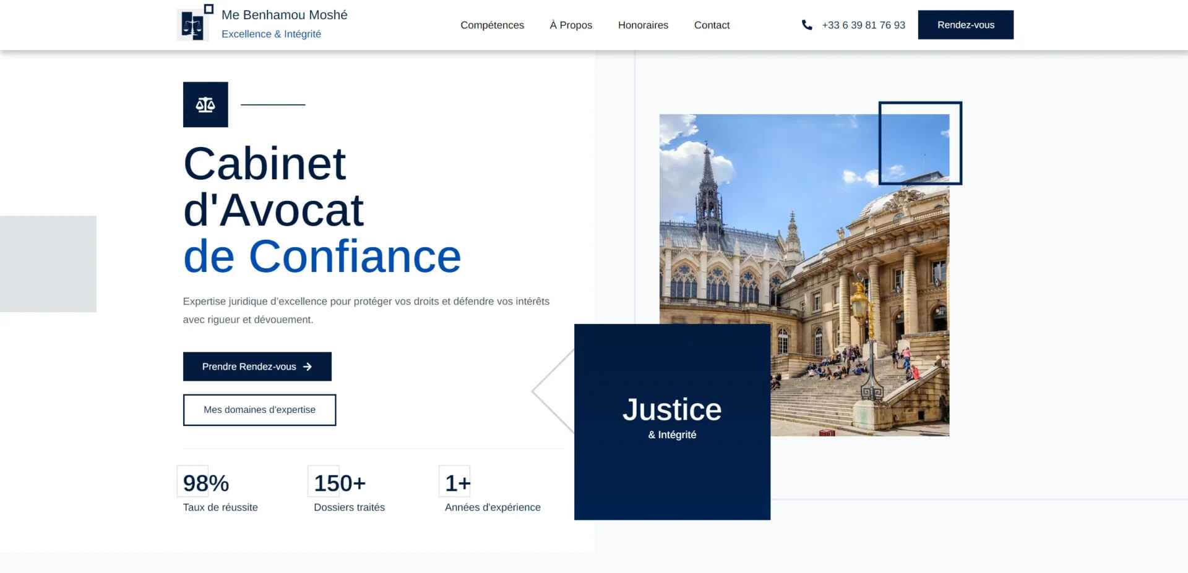Click the phone receiver icon in header
This screenshot has width=1188, height=573.
click(x=806, y=25)
